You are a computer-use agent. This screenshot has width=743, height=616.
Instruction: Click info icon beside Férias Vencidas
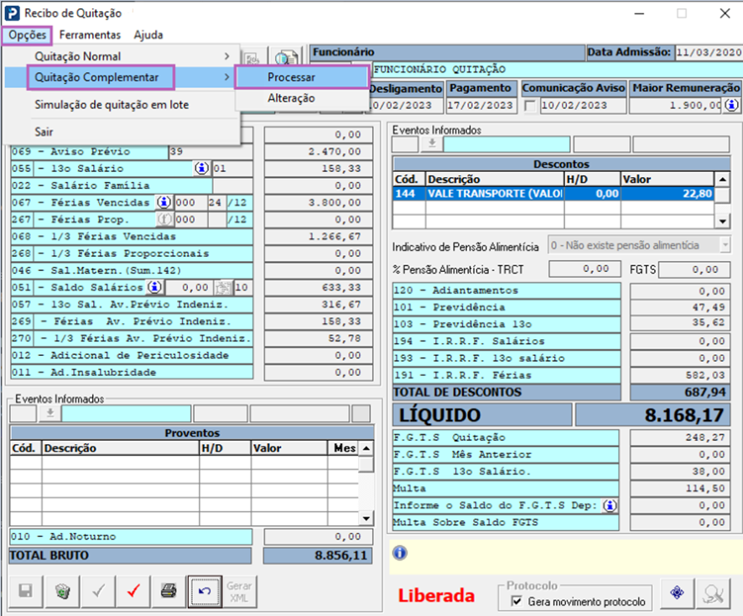tap(164, 202)
